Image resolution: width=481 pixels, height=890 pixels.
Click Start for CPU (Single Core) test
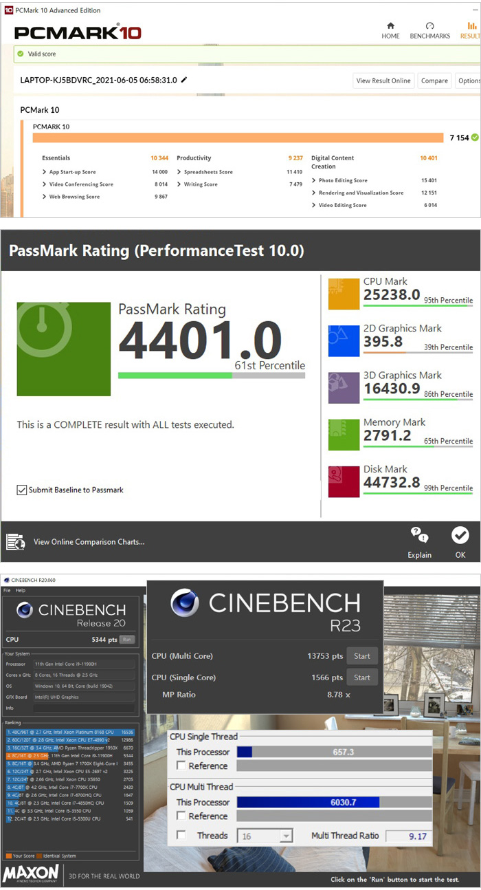tap(362, 677)
